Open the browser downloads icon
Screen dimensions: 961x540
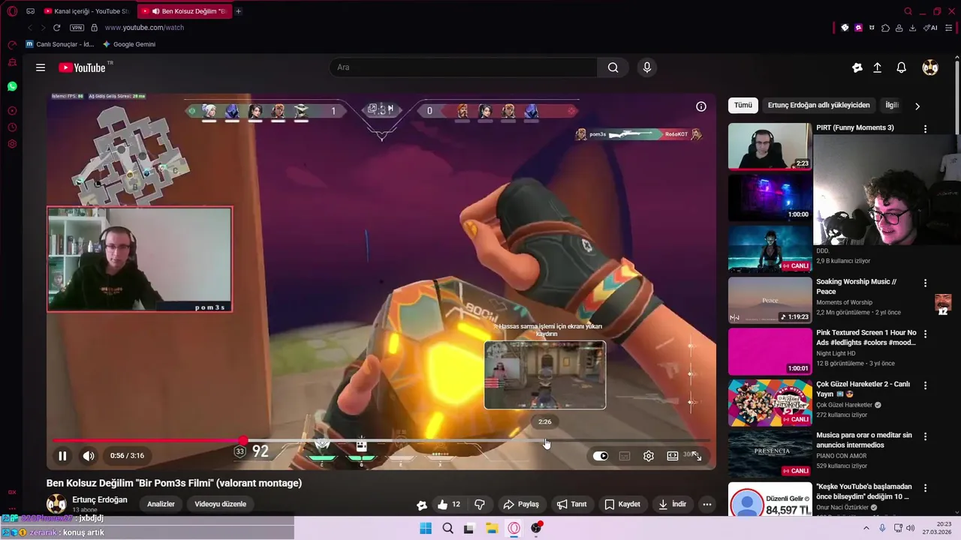pos(912,28)
